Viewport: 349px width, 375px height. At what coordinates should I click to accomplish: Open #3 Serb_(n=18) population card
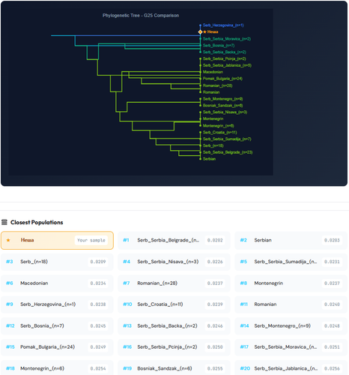(57, 262)
